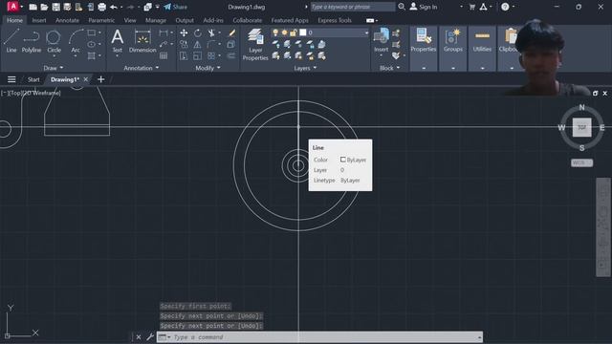
Task: Click the TOP face of the ViewCube
Action: (x=582, y=127)
